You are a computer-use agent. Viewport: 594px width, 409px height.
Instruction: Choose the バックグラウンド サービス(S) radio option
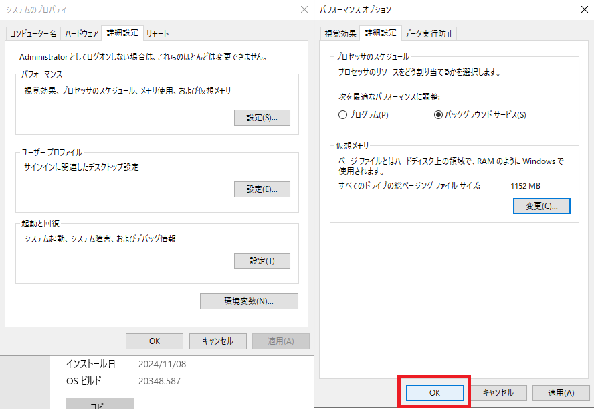[439, 115]
